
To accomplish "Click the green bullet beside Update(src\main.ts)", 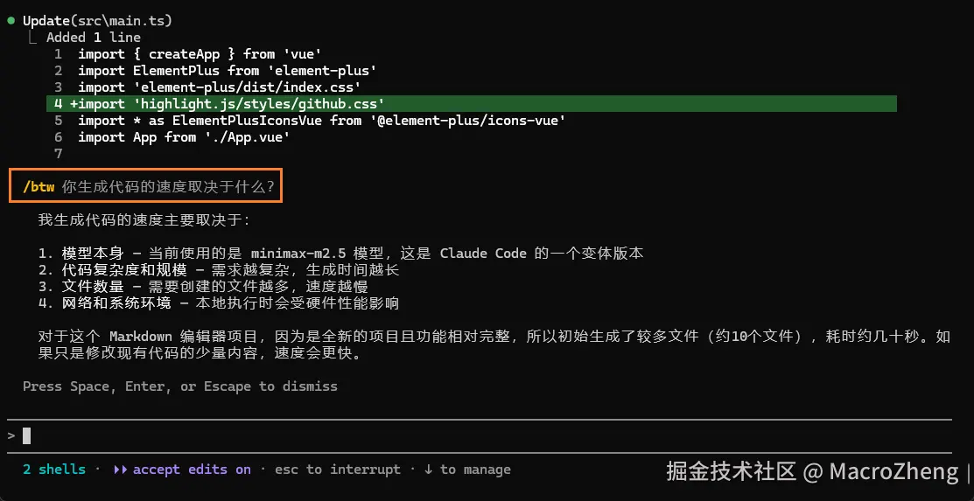I will 11,19.
